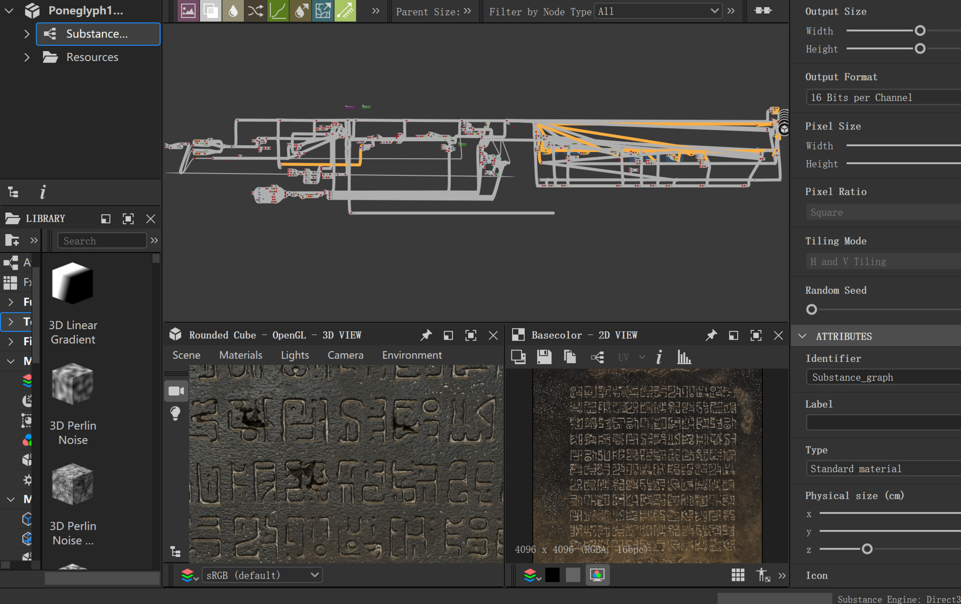Viewport: 961px width, 604px height.
Task: Collapse the ATTRIBUTES section
Action: click(802, 336)
